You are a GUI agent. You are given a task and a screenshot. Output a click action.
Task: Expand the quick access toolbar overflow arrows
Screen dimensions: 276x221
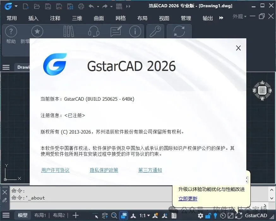128,7
